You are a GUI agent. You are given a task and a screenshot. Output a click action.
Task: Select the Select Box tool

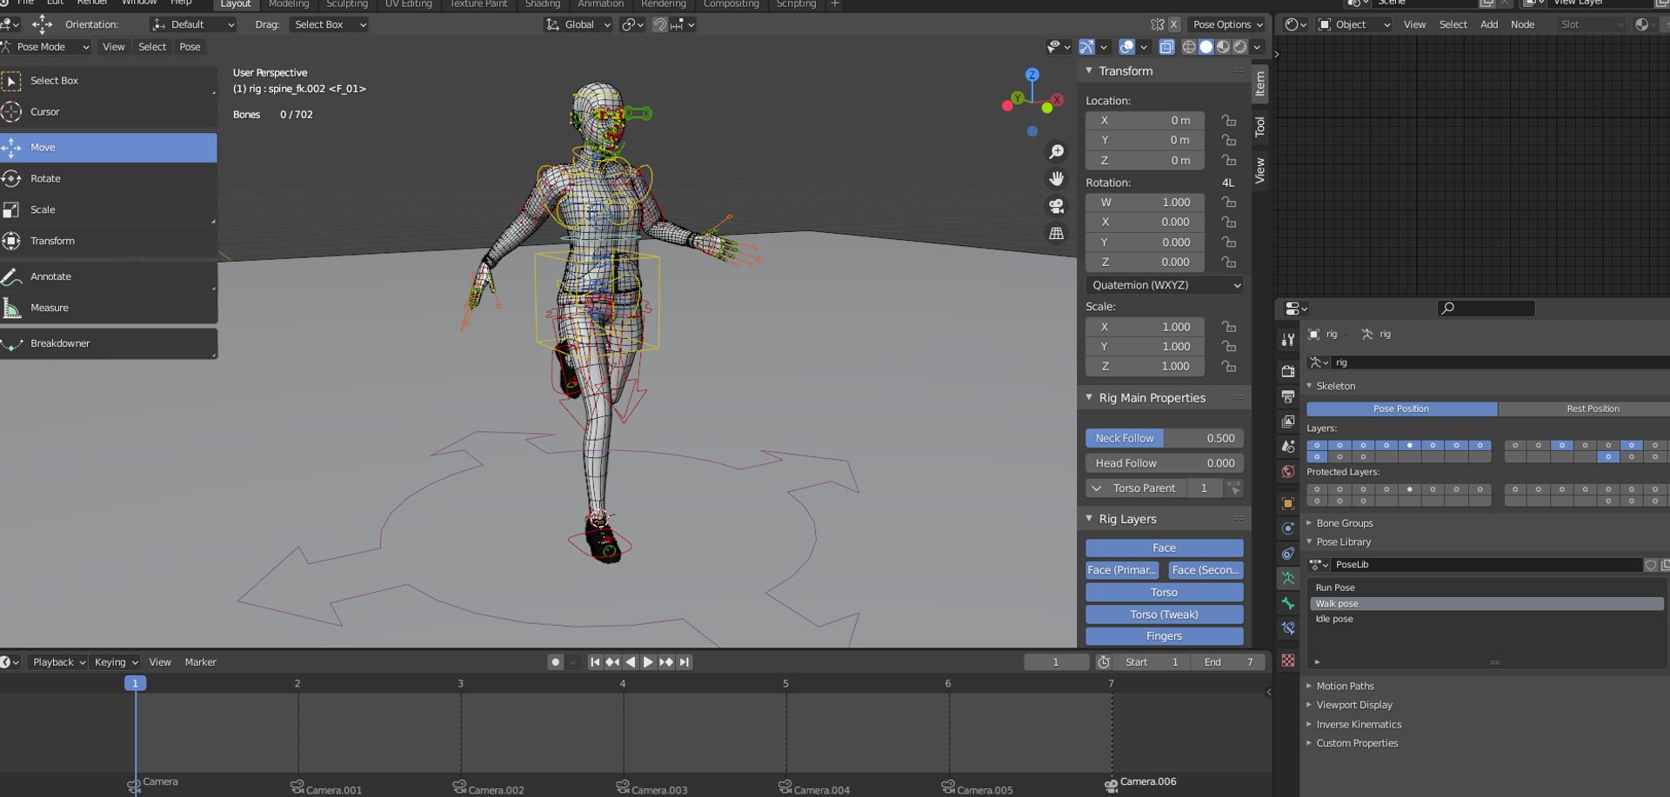108,81
